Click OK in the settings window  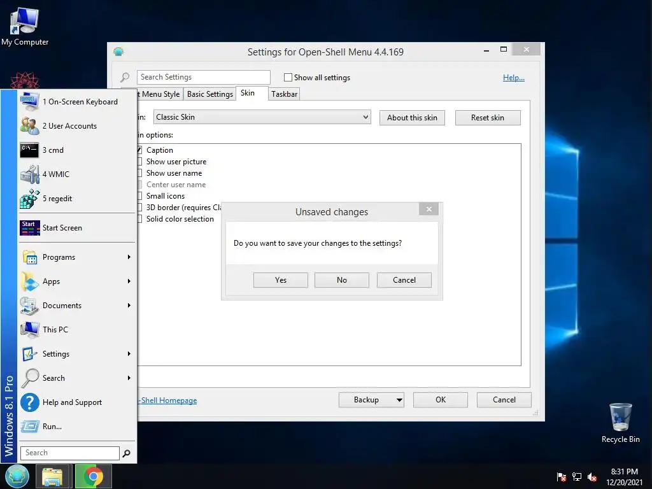[x=441, y=400]
